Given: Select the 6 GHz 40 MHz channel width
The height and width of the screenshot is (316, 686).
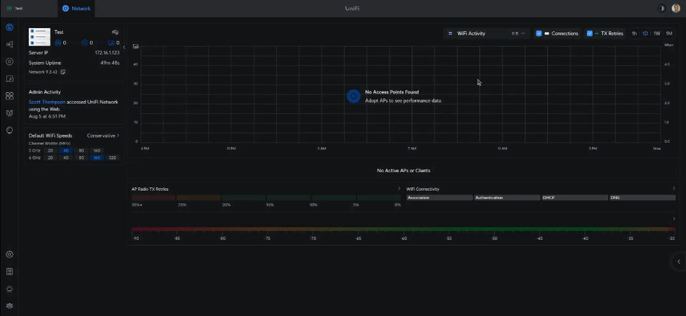Looking at the screenshot, I should point(66,157).
